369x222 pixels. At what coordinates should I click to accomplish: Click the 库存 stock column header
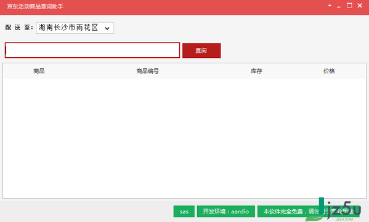click(256, 71)
